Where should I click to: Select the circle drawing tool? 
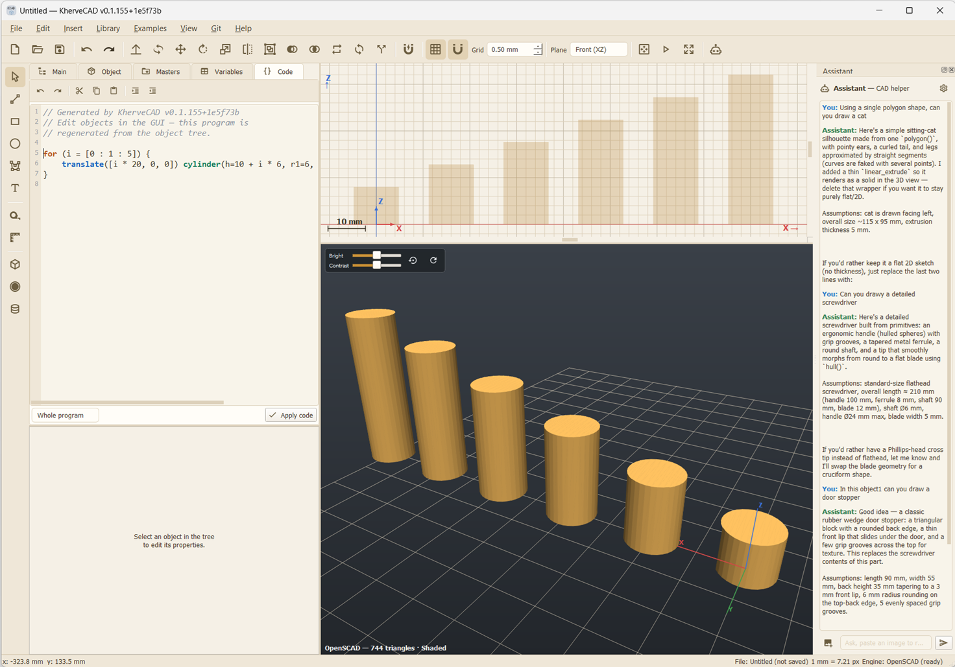click(x=15, y=144)
